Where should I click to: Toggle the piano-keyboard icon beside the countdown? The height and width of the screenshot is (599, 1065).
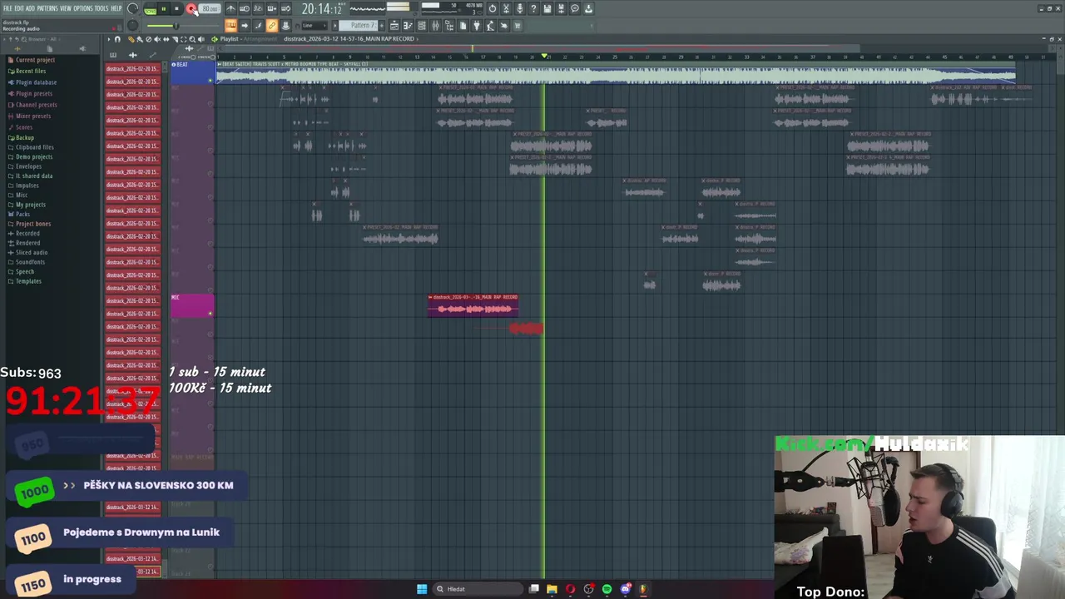coord(272,8)
